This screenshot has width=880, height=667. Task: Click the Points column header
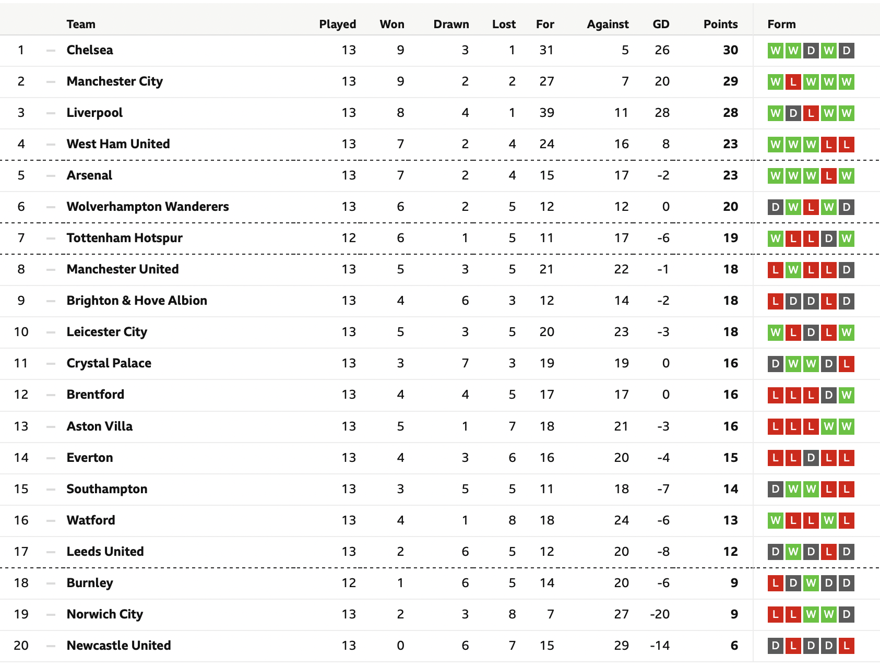[x=720, y=24]
